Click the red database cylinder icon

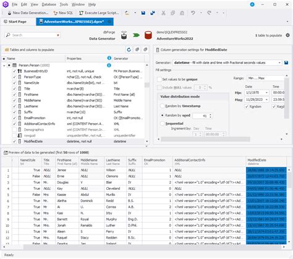[148, 35]
